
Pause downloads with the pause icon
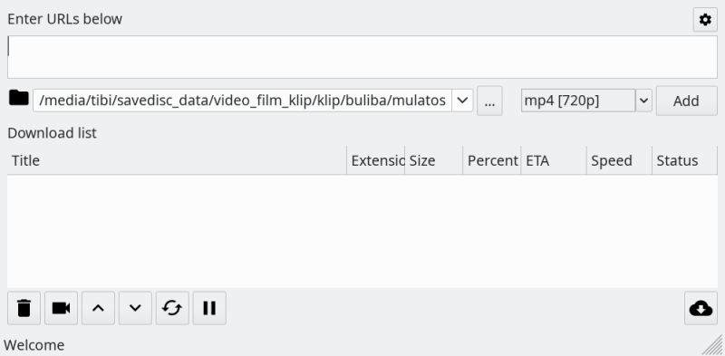(209, 308)
